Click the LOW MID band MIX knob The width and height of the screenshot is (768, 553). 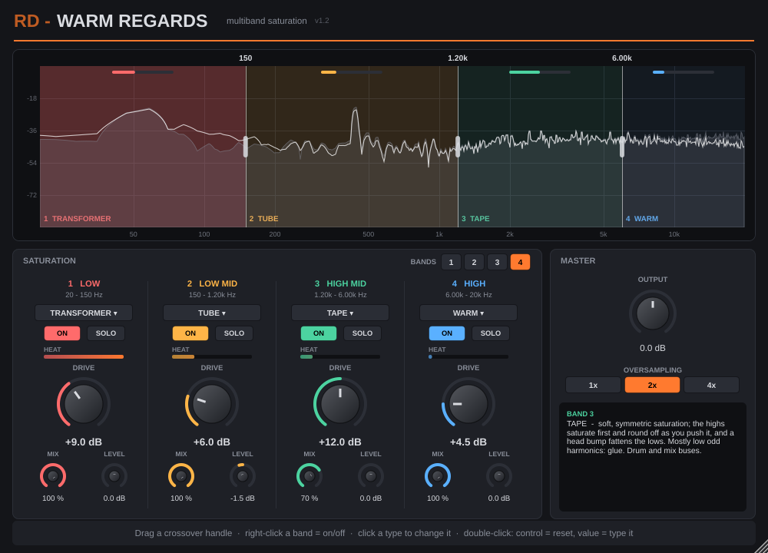click(181, 476)
